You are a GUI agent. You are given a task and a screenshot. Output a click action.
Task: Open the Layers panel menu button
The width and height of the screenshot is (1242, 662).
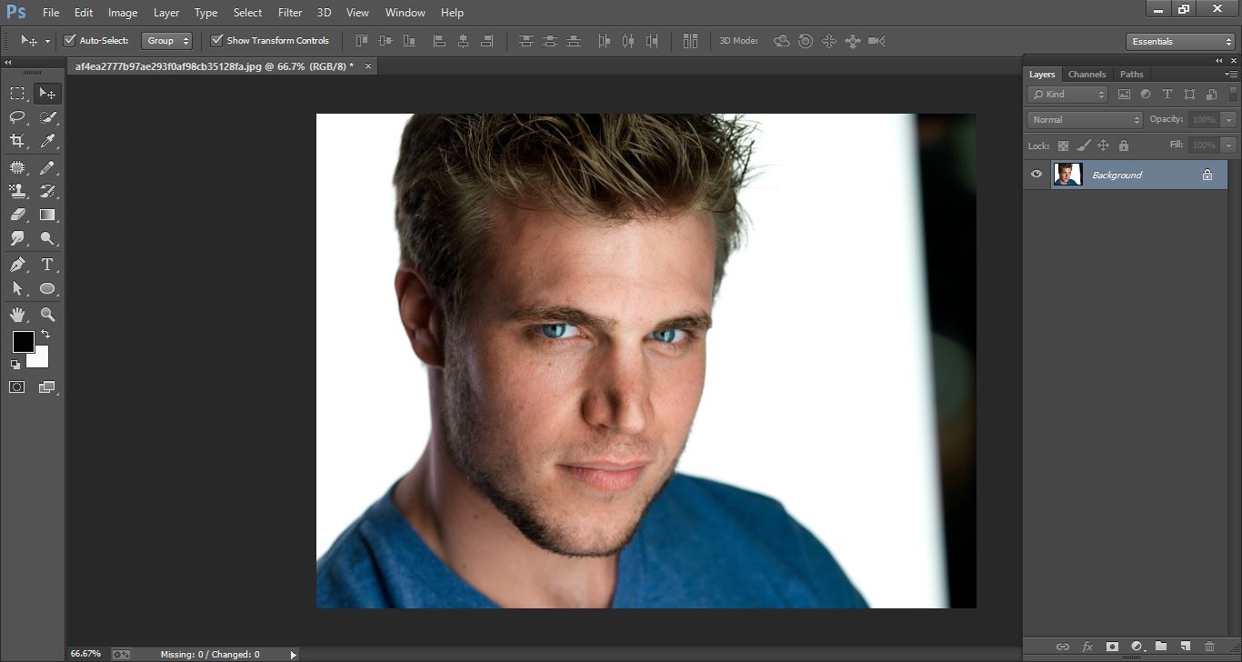coord(1234,74)
